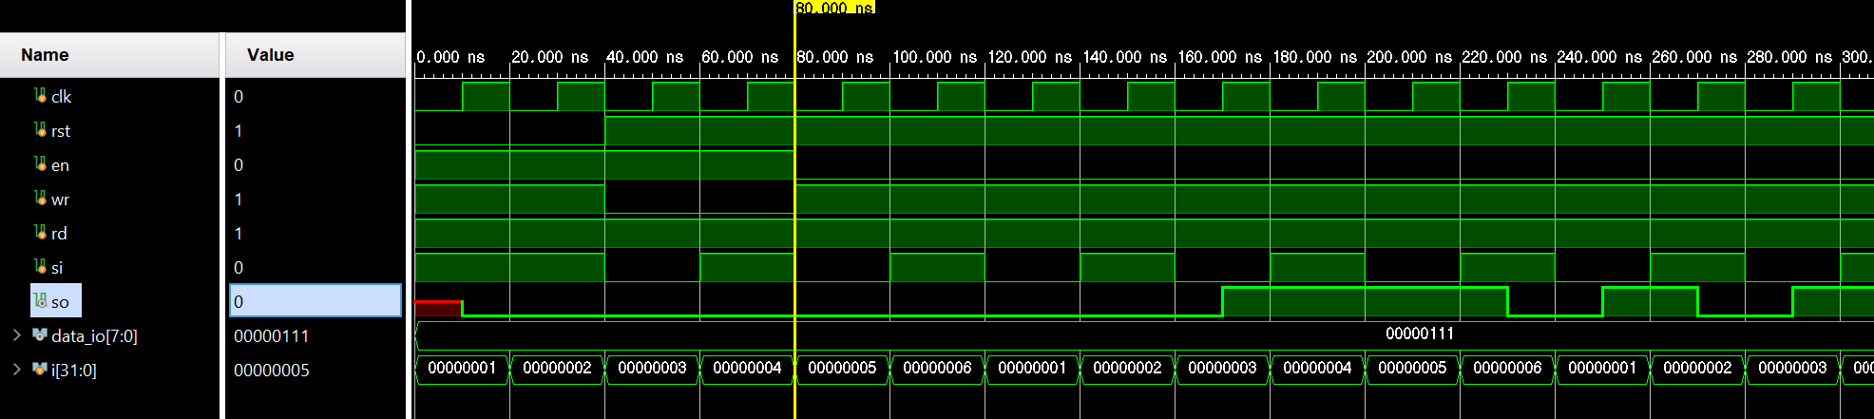Click the 0.000 ns ruler label
Viewport: 1874px width, 419px height.
pos(450,57)
